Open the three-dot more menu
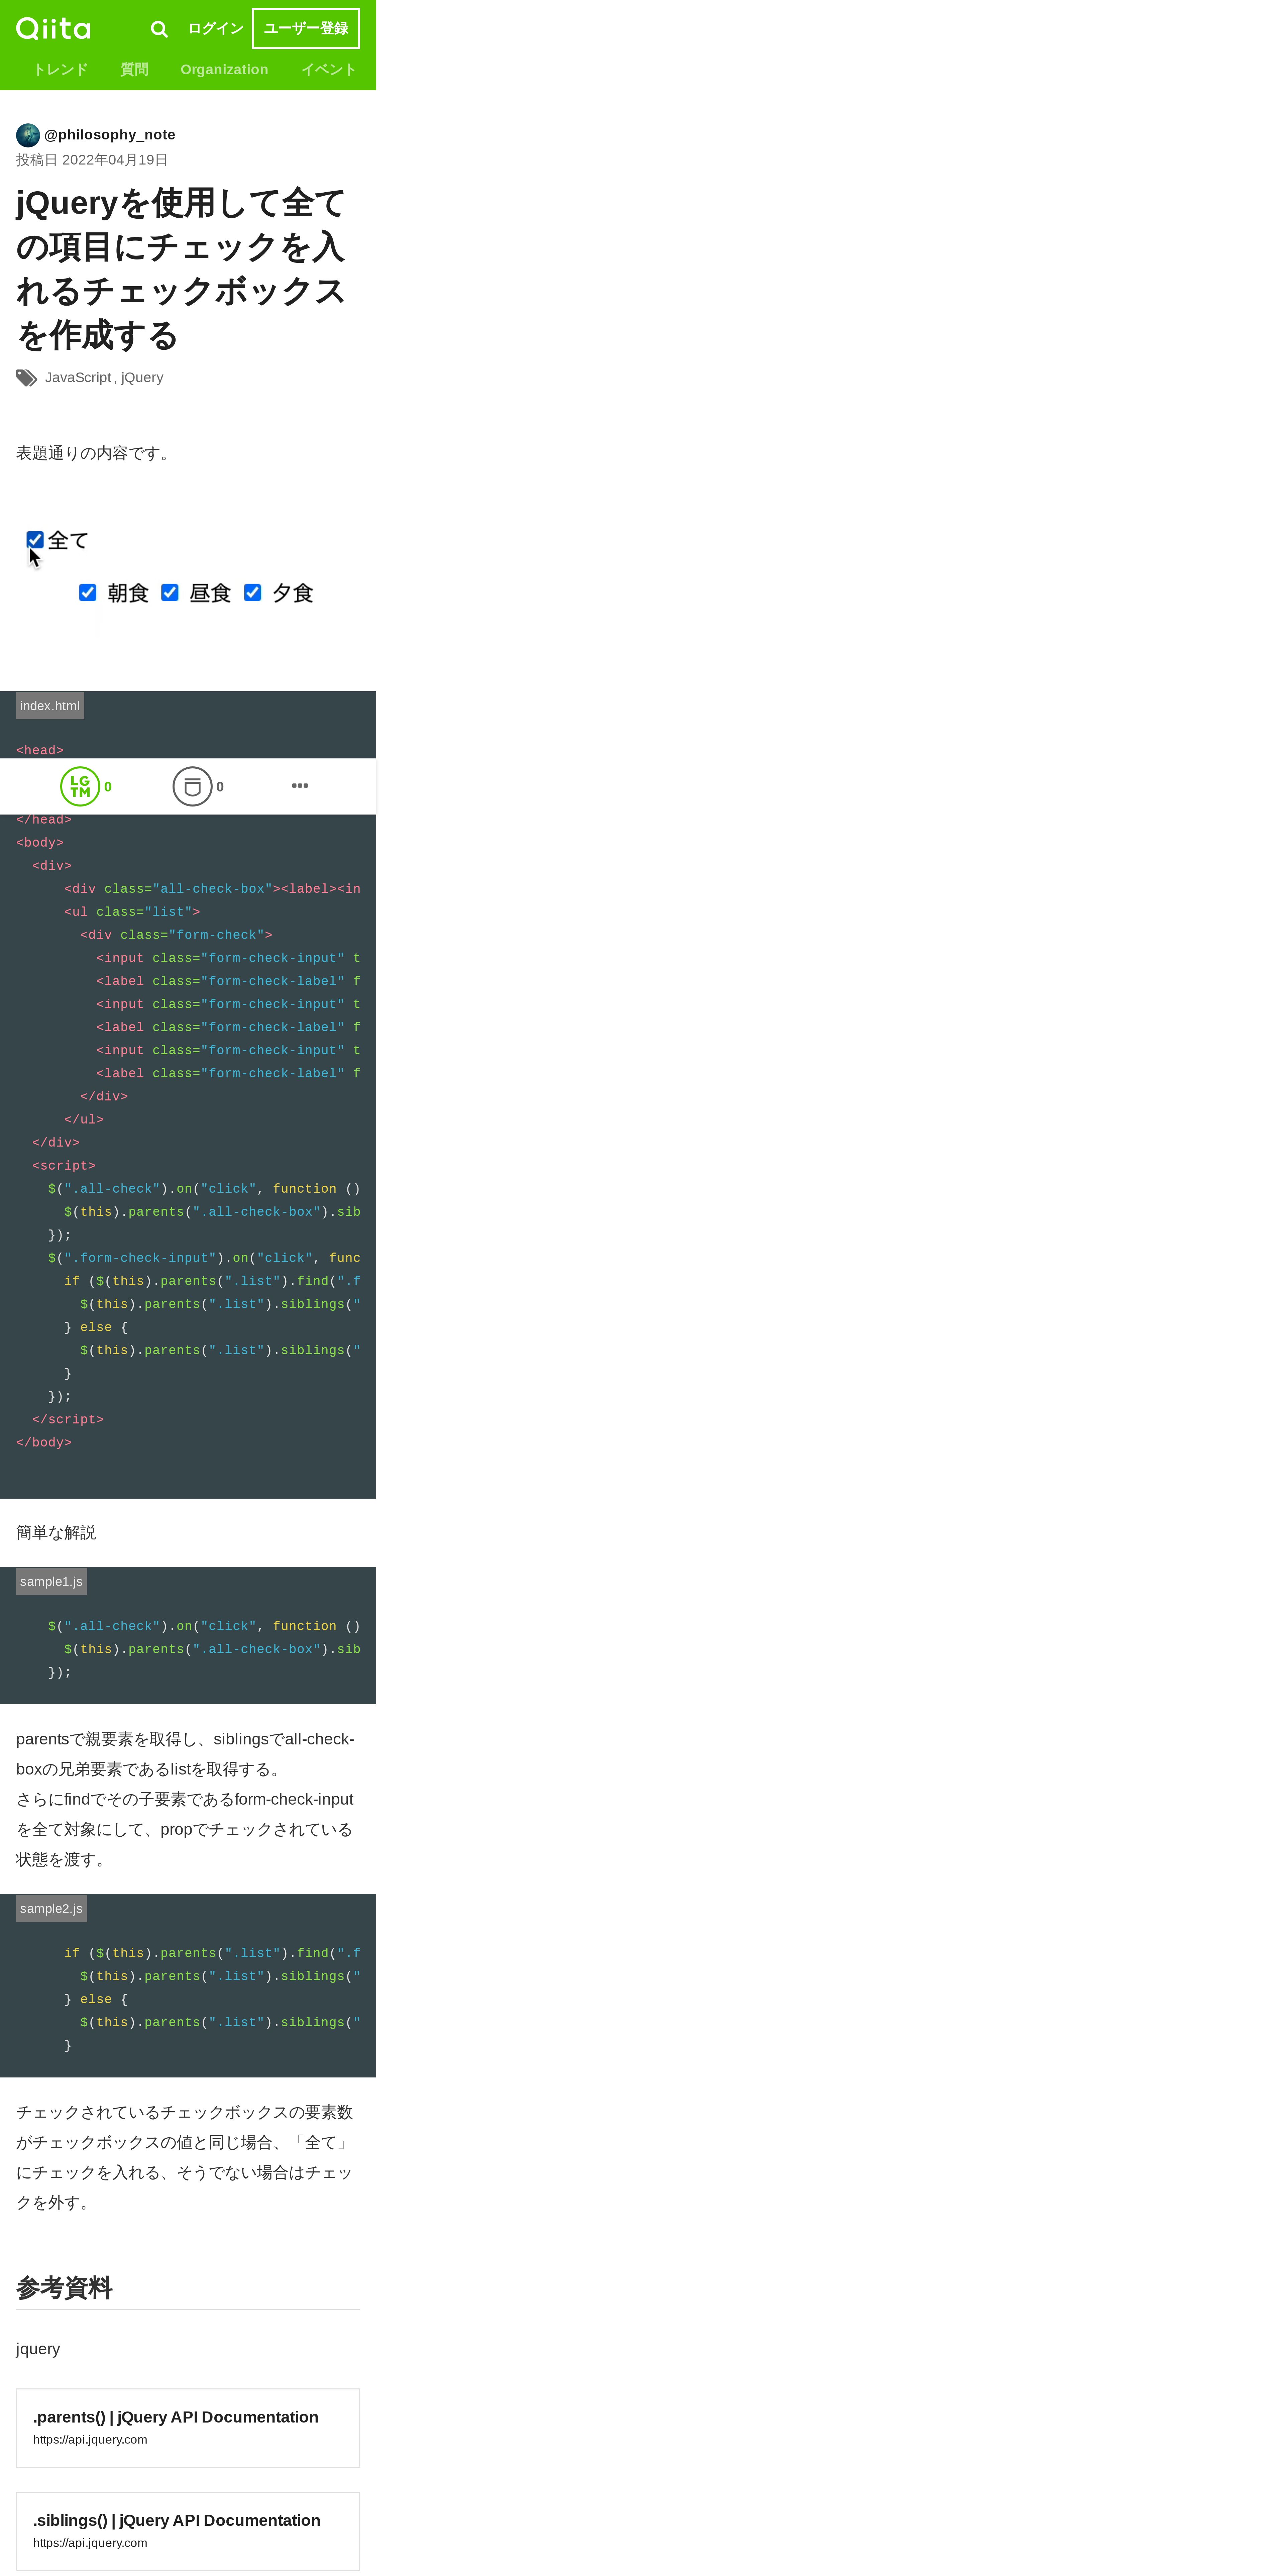Image resolution: width=1288 pixels, height=2576 pixels. [x=300, y=786]
